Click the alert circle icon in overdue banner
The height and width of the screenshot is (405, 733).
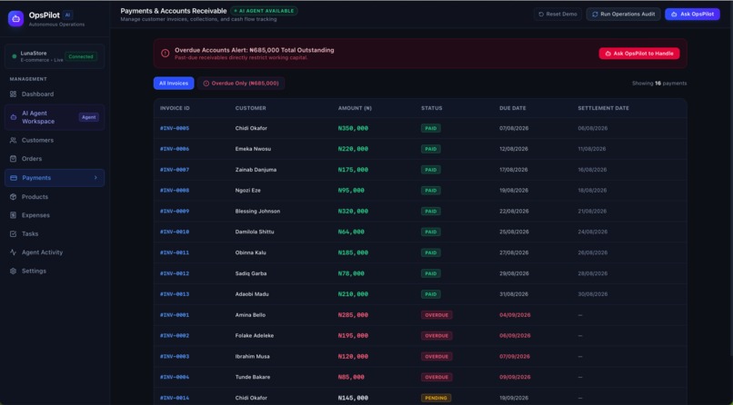pyautogui.click(x=165, y=54)
